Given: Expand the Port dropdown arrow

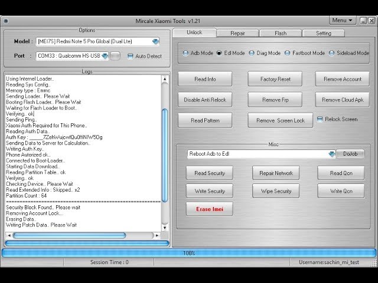Looking at the screenshot, I should (x=105, y=56).
